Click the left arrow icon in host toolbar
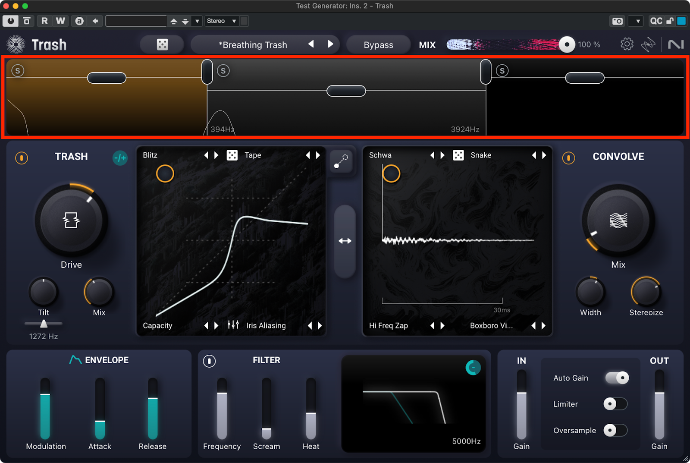Image resolution: width=690 pixels, height=463 pixels. (x=95, y=21)
